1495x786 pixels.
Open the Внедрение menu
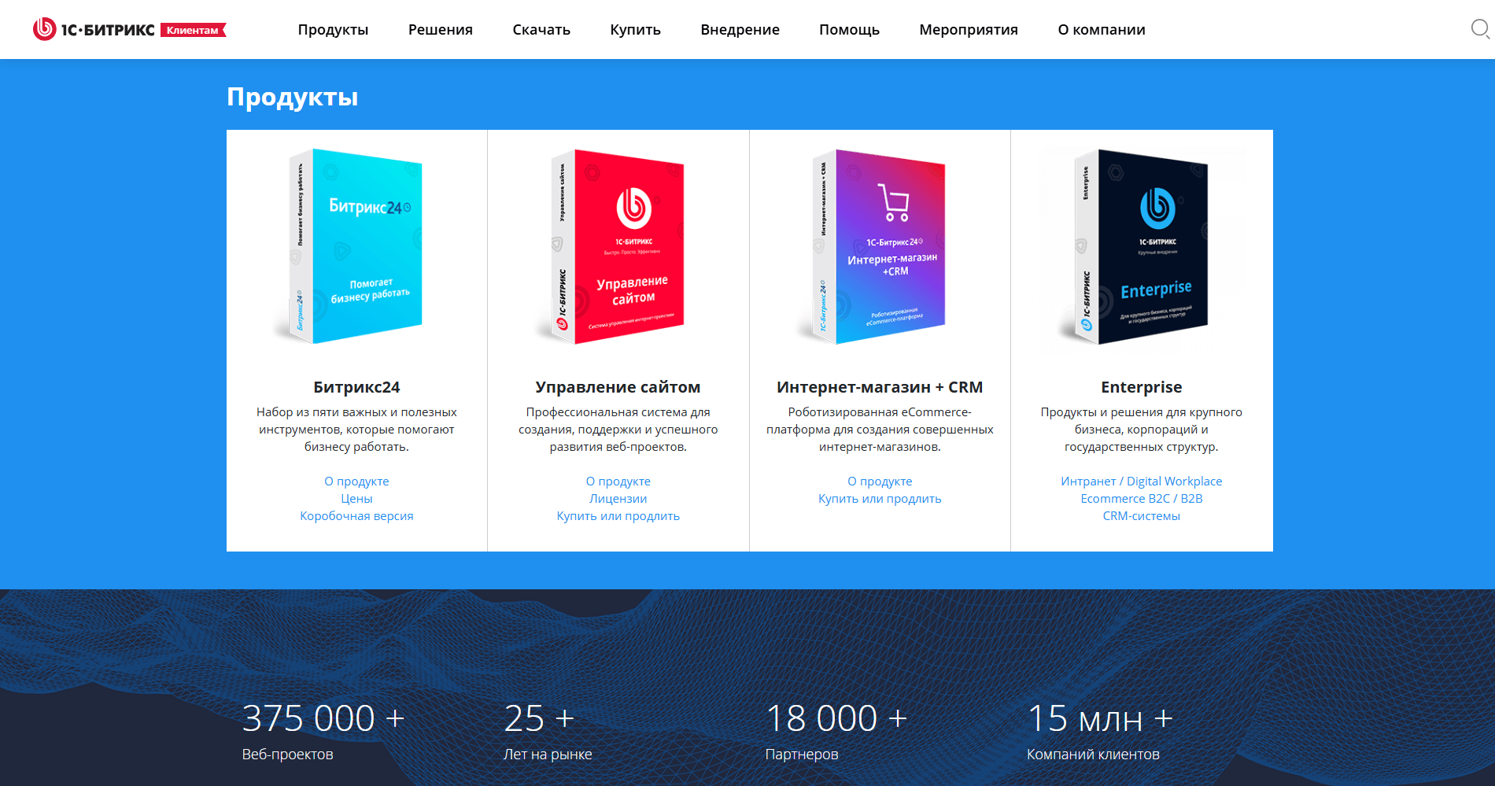740,30
